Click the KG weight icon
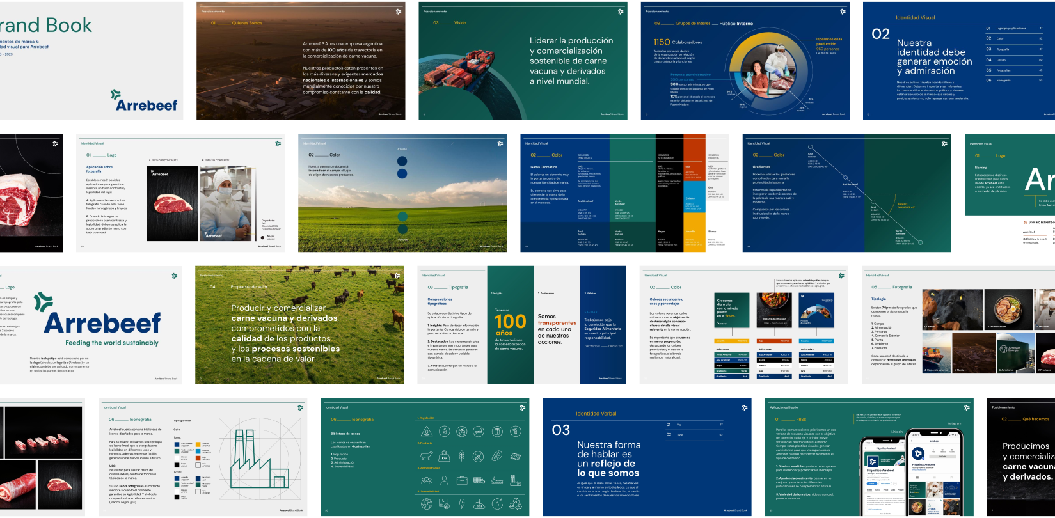Image resolution: width=1055 pixels, height=518 pixels. coord(444,456)
